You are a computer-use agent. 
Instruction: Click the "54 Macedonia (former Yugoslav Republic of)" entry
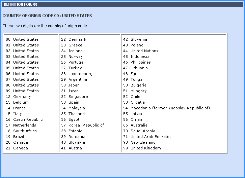point(166,108)
